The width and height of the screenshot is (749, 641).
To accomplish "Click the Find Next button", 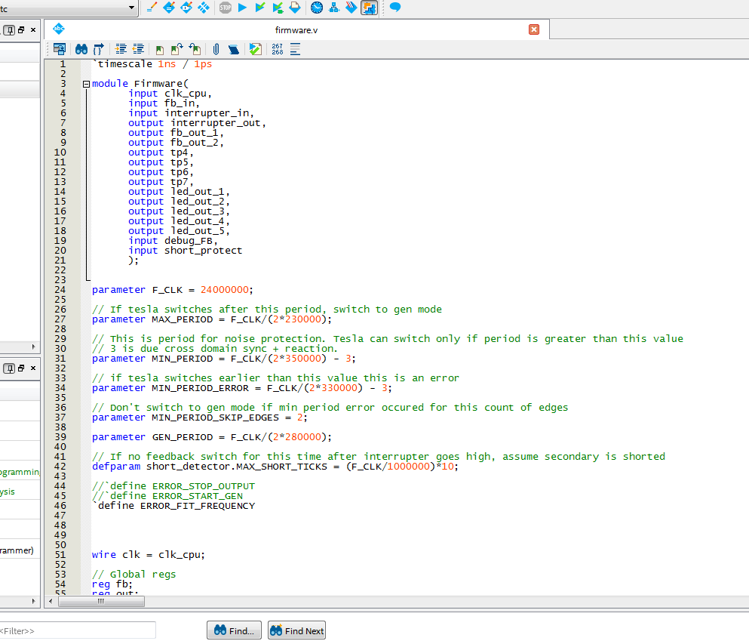I will 296,630.
